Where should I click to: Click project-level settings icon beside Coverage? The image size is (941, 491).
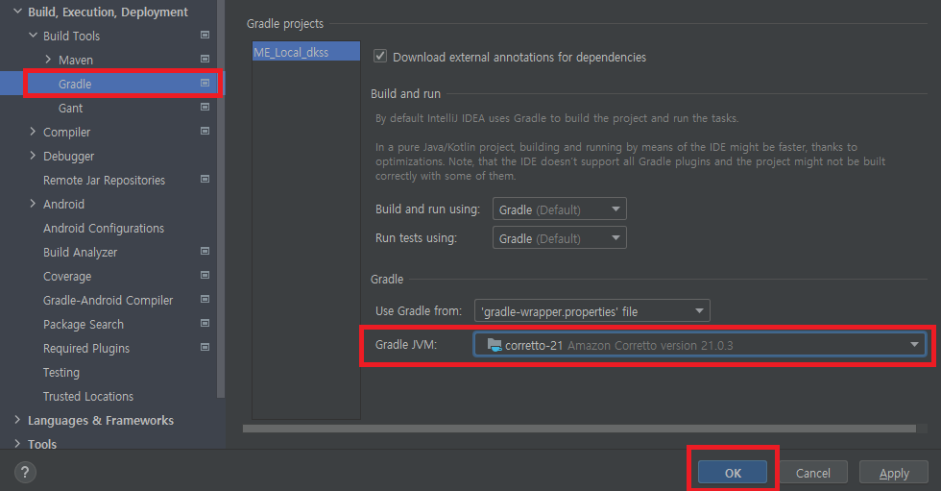click(x=205, y=275)
